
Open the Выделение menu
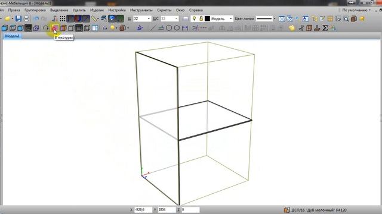tap(59, 10)
